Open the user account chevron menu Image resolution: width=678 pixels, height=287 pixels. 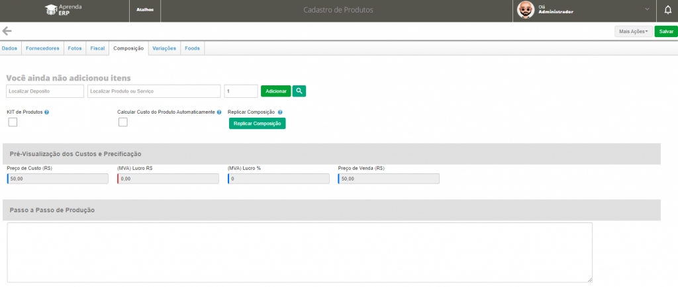(x=646, y=10)
